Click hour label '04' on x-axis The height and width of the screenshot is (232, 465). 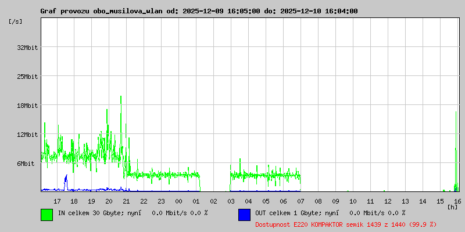(249, 201)
